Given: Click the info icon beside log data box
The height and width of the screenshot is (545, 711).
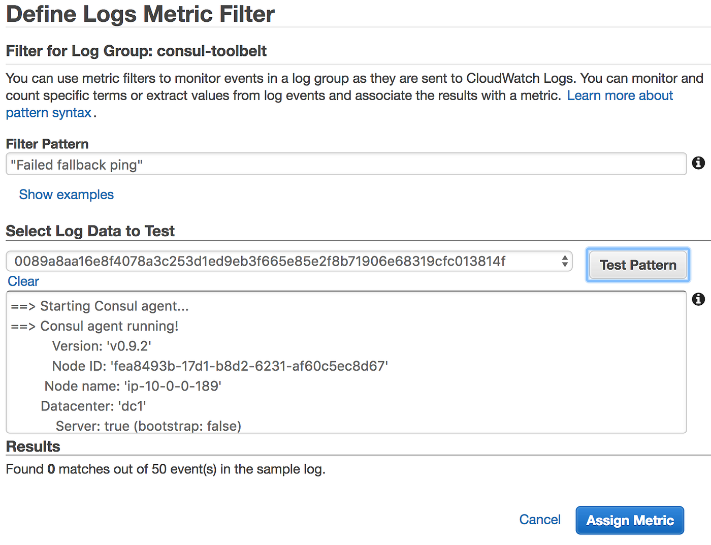Looking at the screenshot, I should [x=698, y=299].
